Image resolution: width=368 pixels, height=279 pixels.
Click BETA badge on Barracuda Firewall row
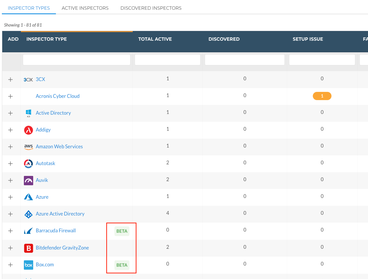[122, 231]
